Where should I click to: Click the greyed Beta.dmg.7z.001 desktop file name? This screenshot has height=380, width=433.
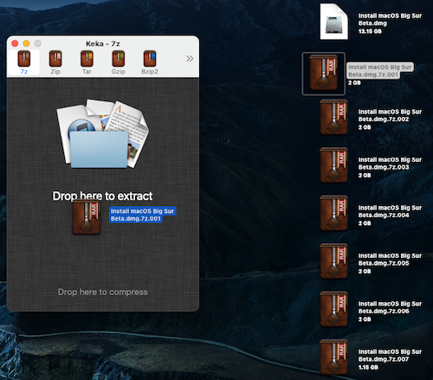[x=380, y=71]
